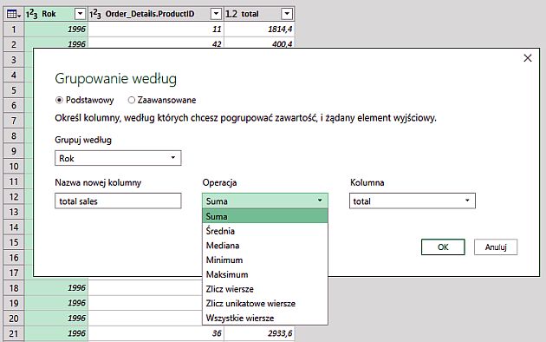Image resolution: width=546 pixels, height=342 pixels.
Task: Close the Grupowanie według dialog
Action: (528, 58)
